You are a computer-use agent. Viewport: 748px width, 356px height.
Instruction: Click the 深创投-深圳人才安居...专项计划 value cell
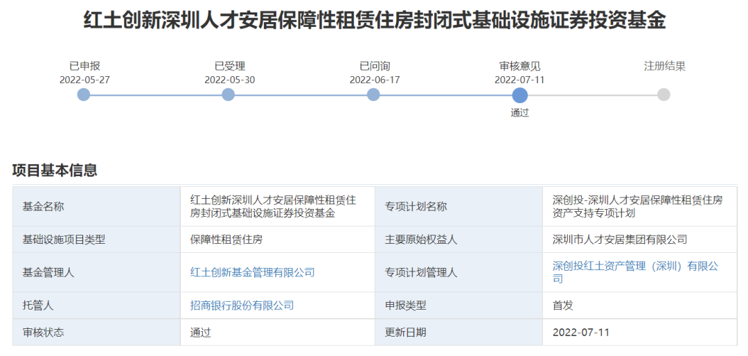click(x=640, y=206)
